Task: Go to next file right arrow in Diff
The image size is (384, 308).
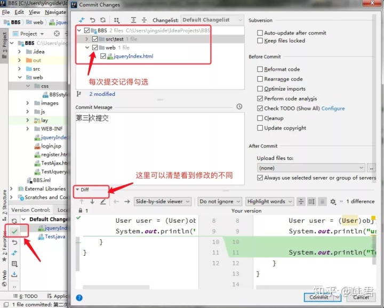Action: [x=127, y=201]
